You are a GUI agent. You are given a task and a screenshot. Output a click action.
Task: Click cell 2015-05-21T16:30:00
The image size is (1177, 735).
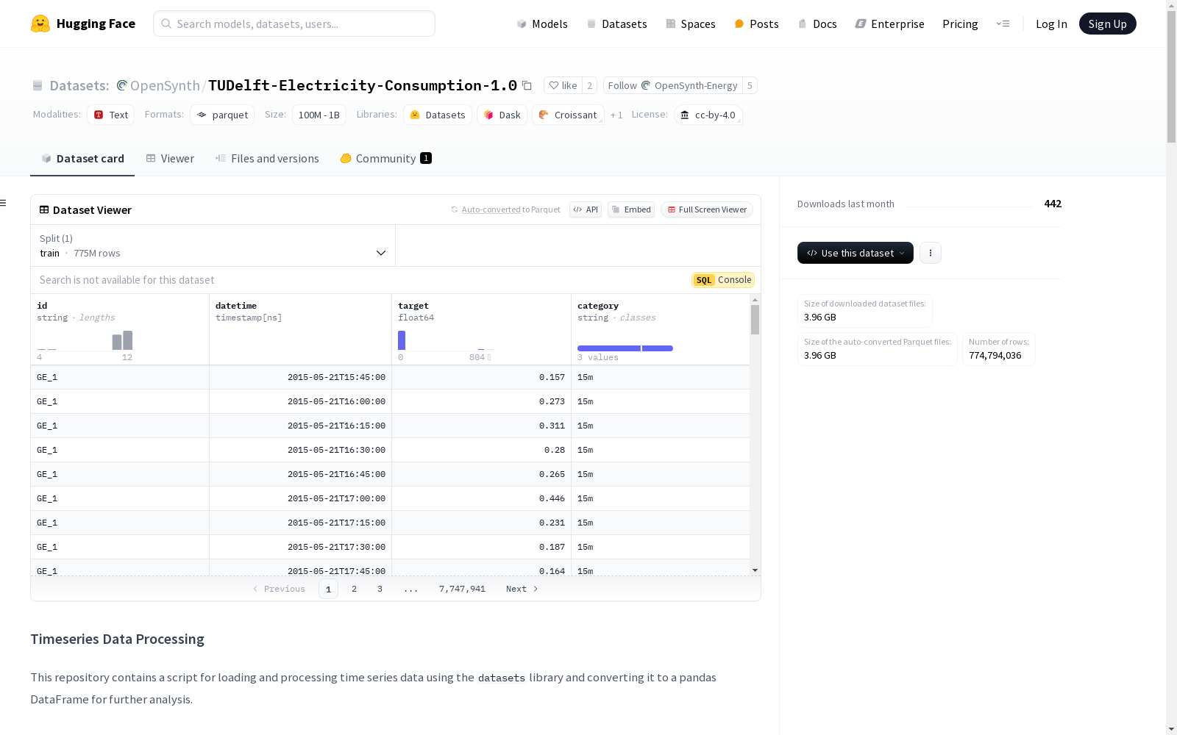click(x=336, y=450)
